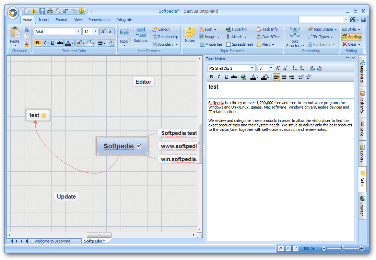Click the Date&Time button

pyautogui.click(x=268, y=37)
